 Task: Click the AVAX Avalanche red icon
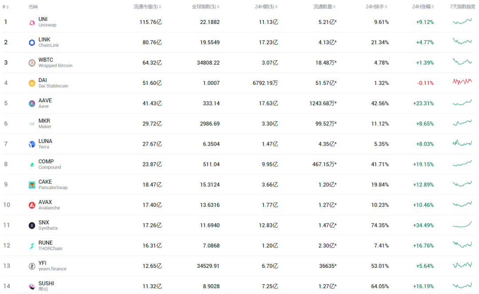pyautogui.click(x=32, y=205)
